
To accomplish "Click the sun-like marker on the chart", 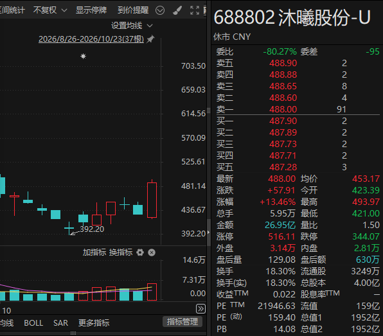I will (84, 57).
